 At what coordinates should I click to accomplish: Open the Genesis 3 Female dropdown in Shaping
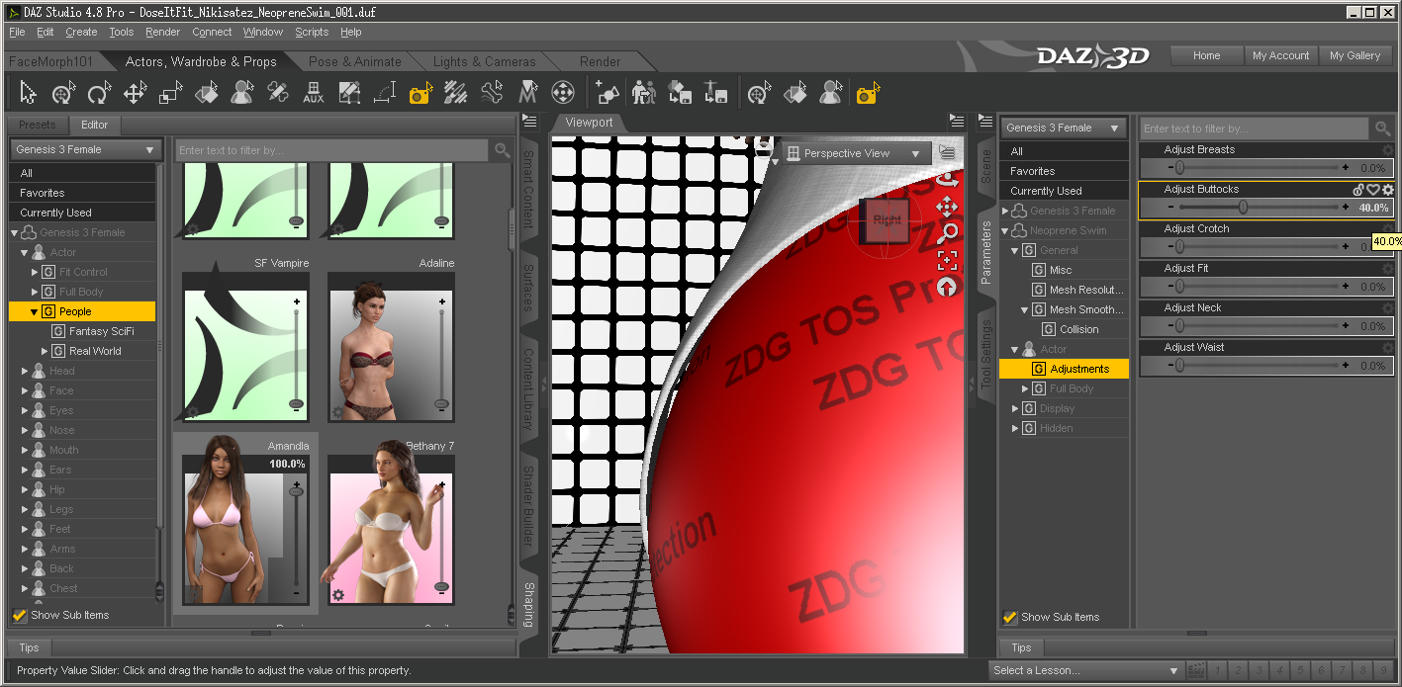point(86,149)
